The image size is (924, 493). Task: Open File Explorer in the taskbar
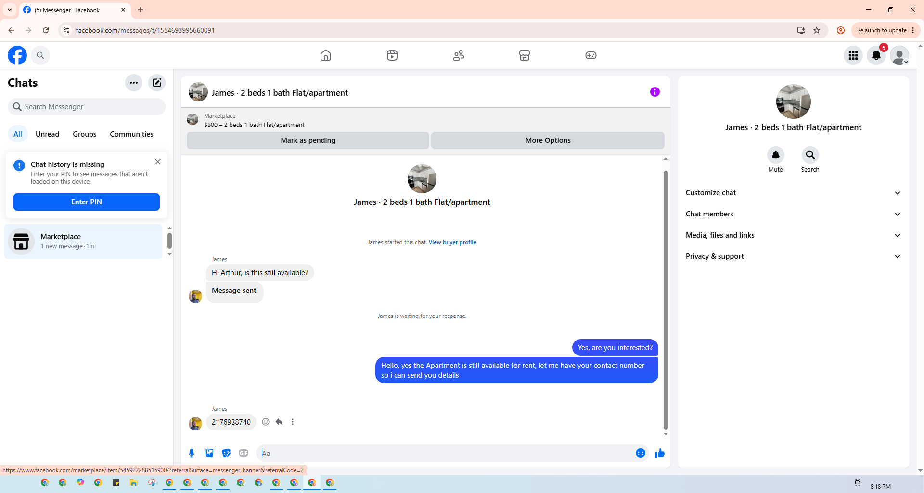(134, 482)
